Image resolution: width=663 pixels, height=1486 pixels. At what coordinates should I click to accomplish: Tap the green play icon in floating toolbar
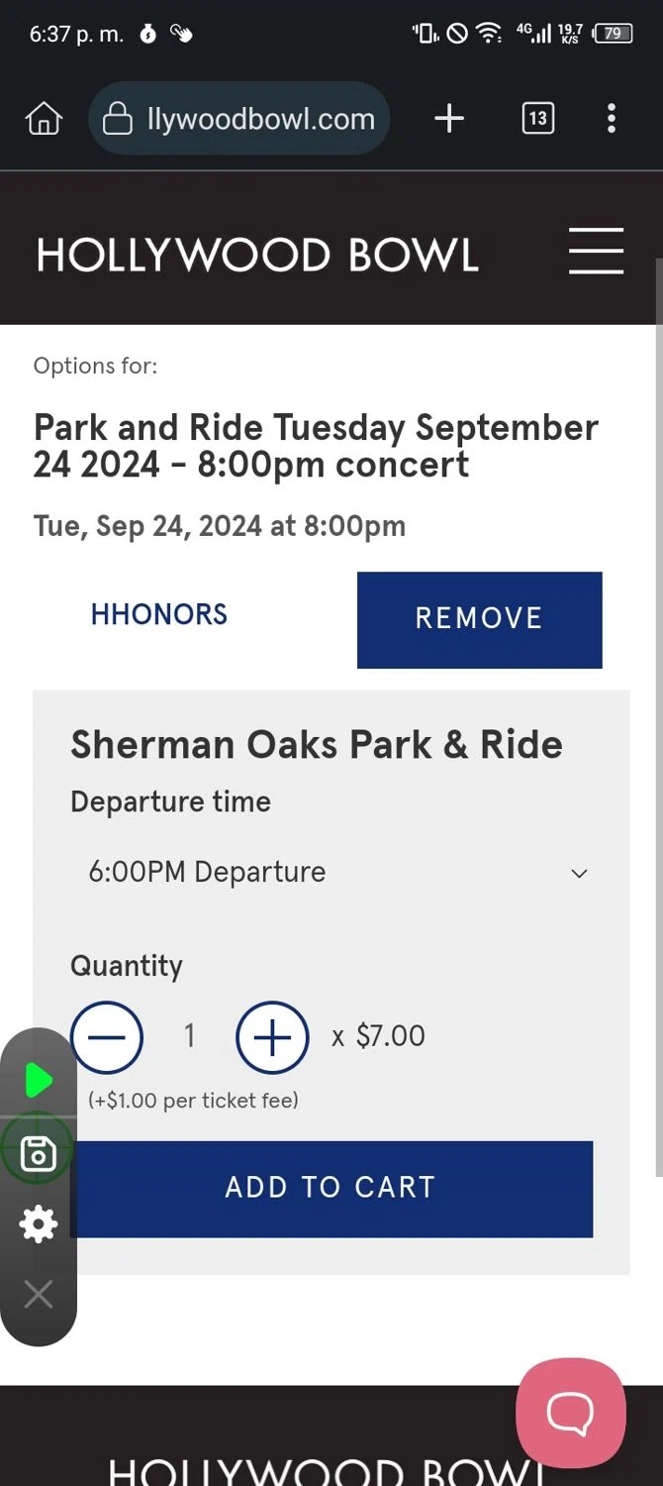point(39,1080)
